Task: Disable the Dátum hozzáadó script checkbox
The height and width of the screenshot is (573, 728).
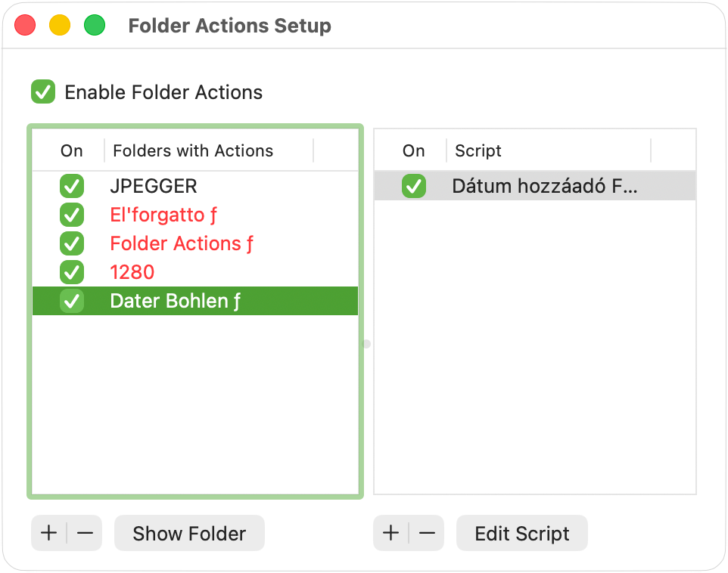Action: point(414,186)
